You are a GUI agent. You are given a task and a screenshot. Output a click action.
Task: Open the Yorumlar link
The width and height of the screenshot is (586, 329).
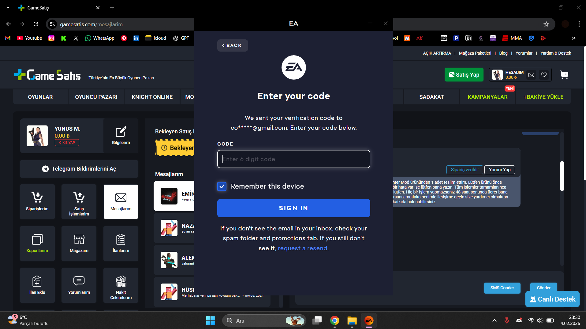point(524,53)
